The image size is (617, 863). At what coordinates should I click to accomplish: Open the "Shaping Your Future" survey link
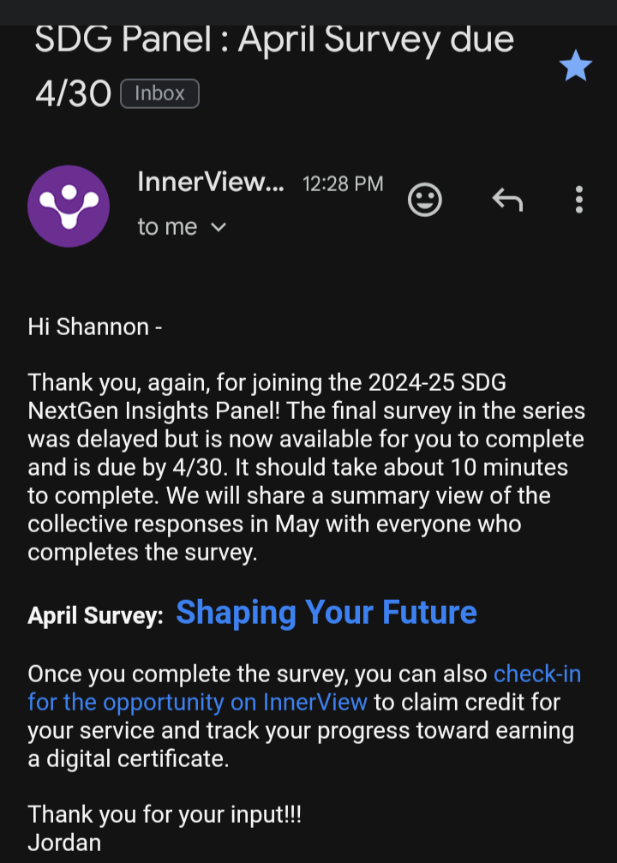tap(326, 613)
